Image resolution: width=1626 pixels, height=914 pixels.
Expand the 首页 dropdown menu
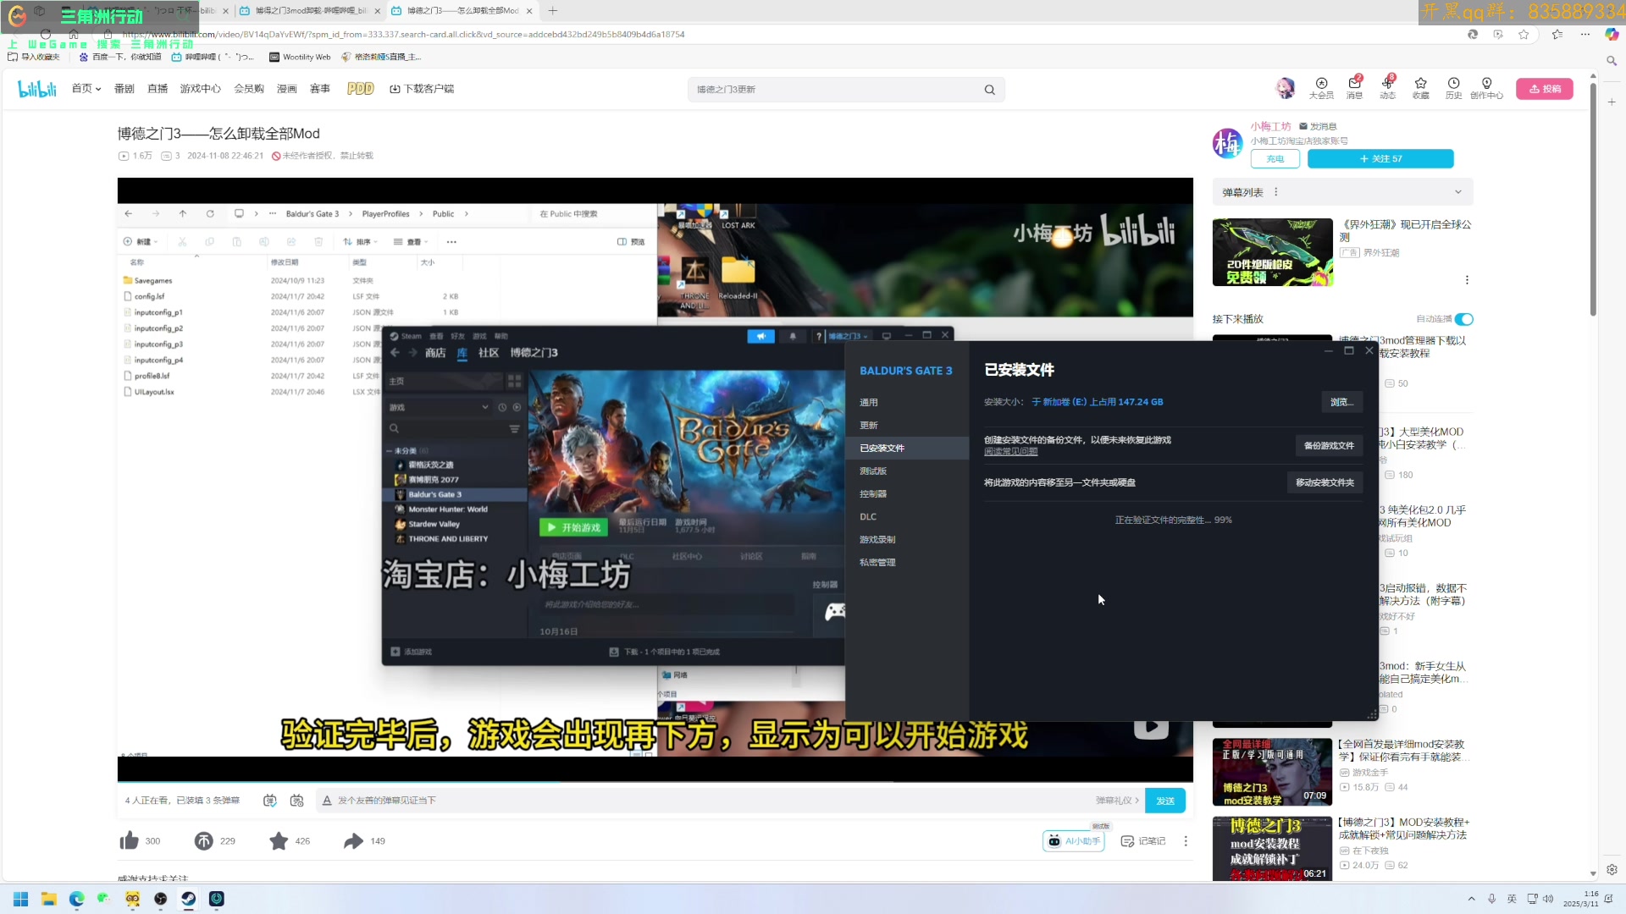pos(86,89)
